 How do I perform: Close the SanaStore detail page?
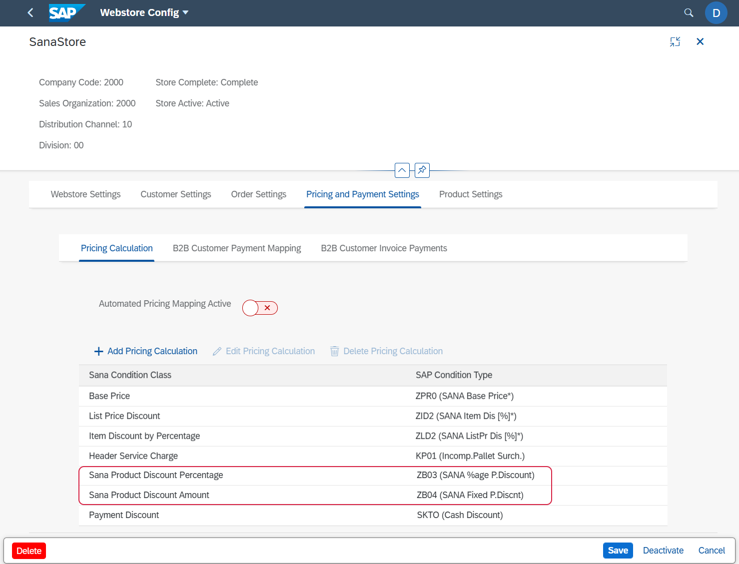click(x=700, y=41)
